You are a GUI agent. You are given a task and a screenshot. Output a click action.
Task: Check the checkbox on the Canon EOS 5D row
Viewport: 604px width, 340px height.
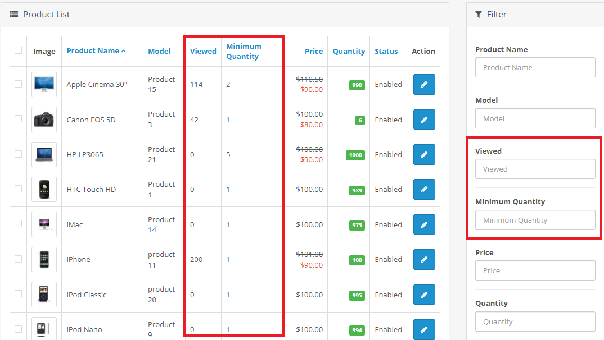18,120
